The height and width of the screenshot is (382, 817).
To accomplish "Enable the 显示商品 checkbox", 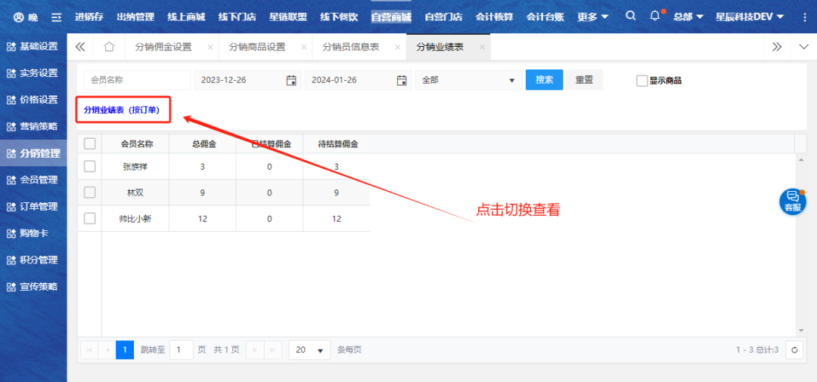I will (642, 81).
